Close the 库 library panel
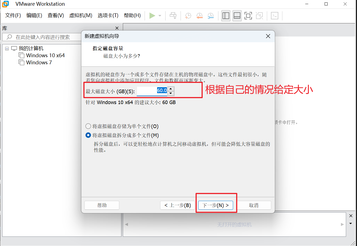Image resolution: width=357 pixels, height=246 pixels. point(117,28)
